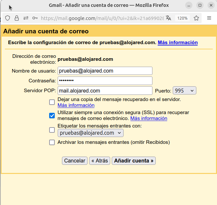Open the Puerto 995 dropdown
The image size is (217, 205).
click(x=185, y=91)
